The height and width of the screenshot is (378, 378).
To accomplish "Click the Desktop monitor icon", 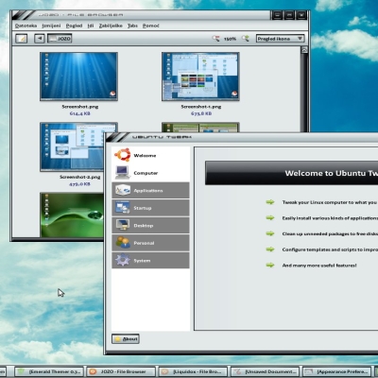I will [123, 225].
